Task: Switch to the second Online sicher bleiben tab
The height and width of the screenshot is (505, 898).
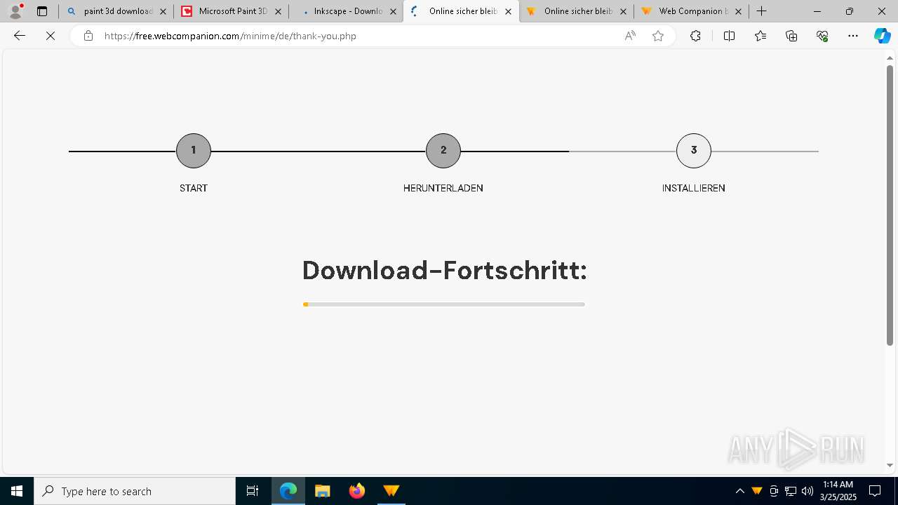Action: point(576,11)
